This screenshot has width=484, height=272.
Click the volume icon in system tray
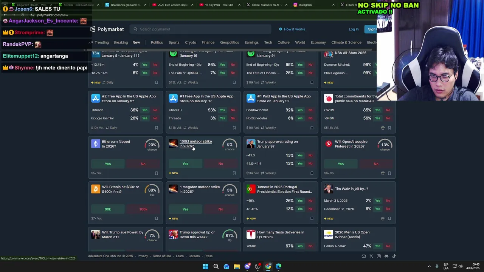pyautogui.click(x=461, y=266)
